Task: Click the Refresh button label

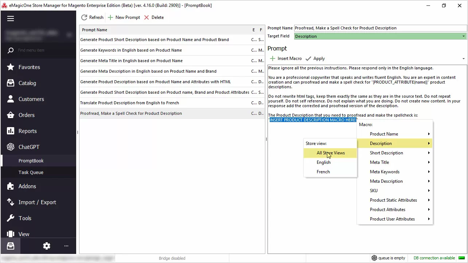Action: pos(96,17)
